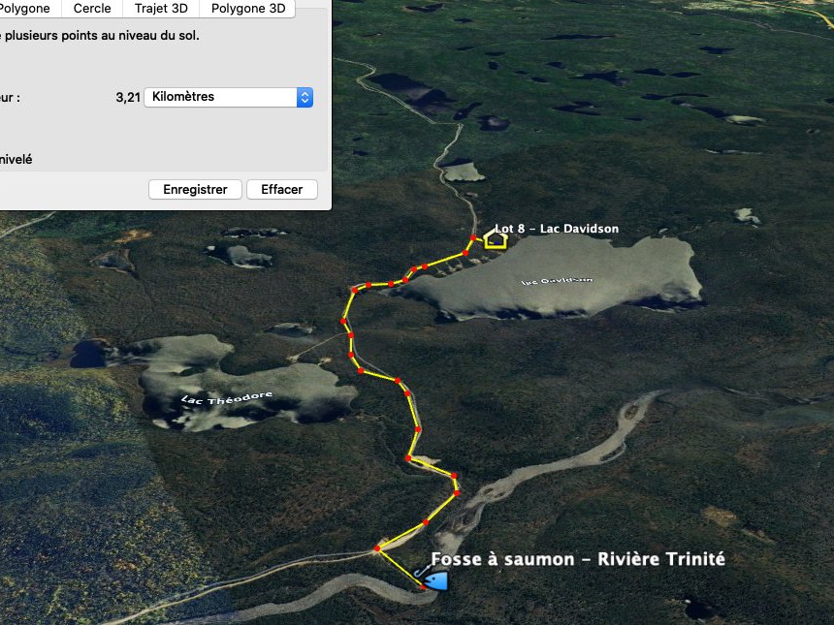Click the yellow house placemark icon

[496, 238]
